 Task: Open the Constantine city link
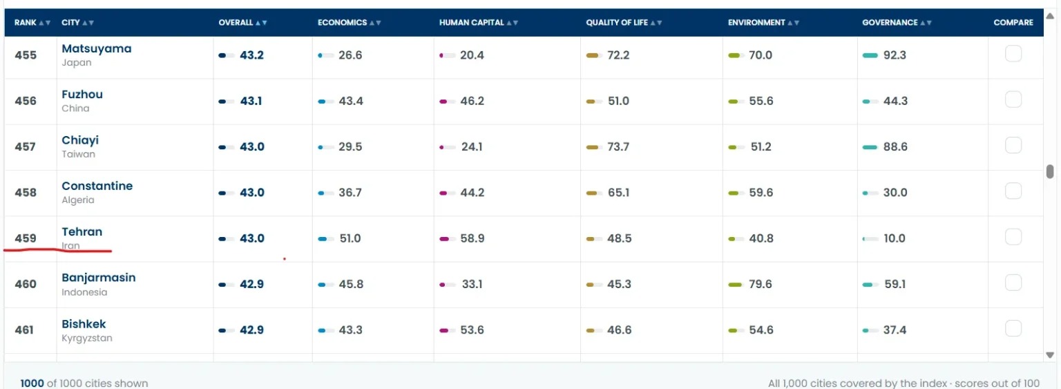coord(97,186)
